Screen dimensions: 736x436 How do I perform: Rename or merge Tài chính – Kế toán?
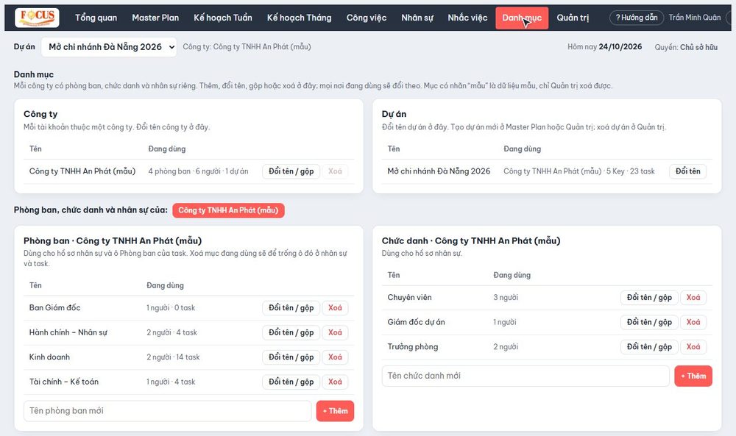click(x=291, y=382)
